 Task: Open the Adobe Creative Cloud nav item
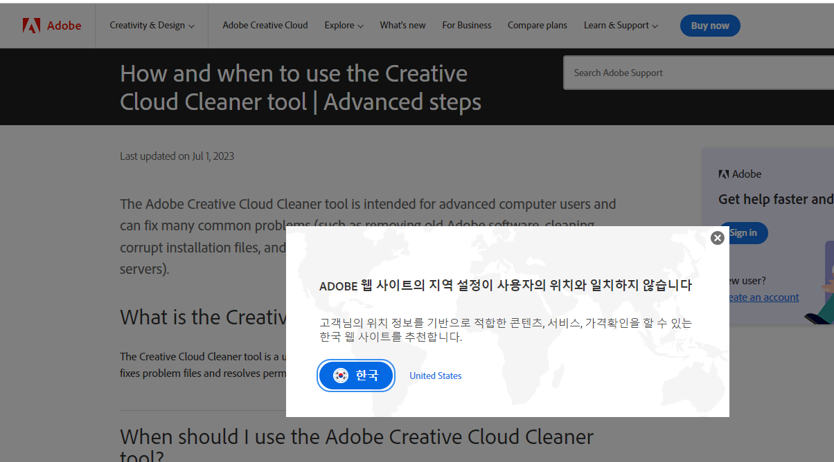pyautogui.click(x=265, y=26)
